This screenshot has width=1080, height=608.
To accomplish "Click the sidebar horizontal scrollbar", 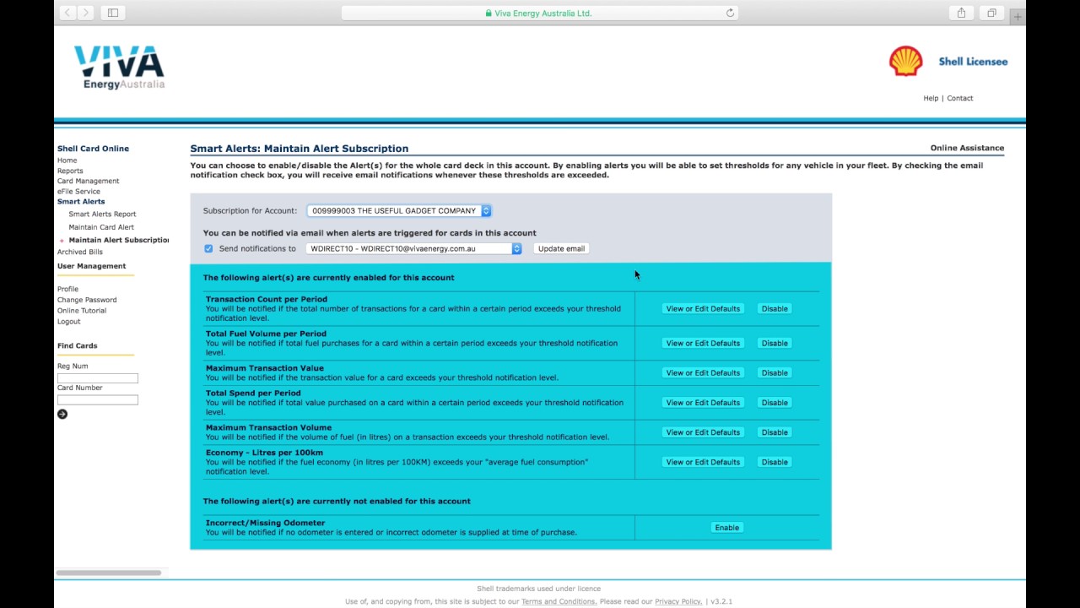I will [108, 573].
